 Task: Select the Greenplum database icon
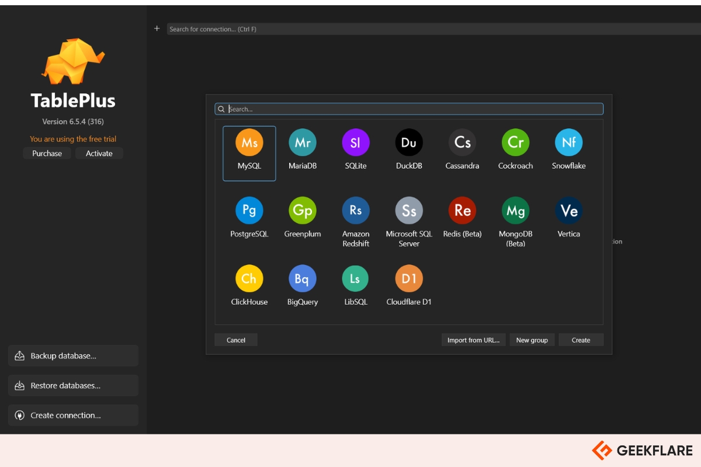click(x=303, y=211)
